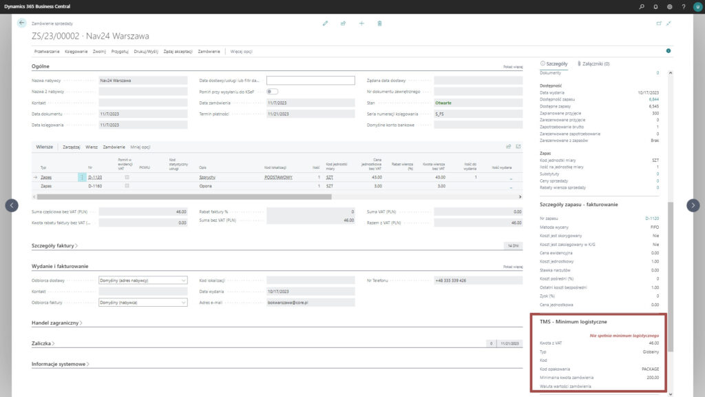Switch to 'Szczegóły' factbox tab
This screenshot has width=705, height=397.
[554, 64]
